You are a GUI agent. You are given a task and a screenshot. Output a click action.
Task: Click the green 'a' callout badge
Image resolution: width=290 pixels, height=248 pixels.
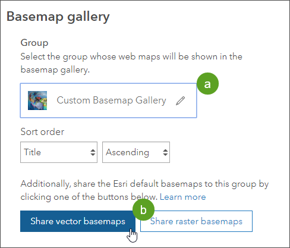207,84
